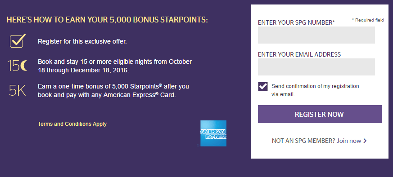Click the Earn a one-time bonus paragraph
The image size is (393, 177).
tap(113, 91)
